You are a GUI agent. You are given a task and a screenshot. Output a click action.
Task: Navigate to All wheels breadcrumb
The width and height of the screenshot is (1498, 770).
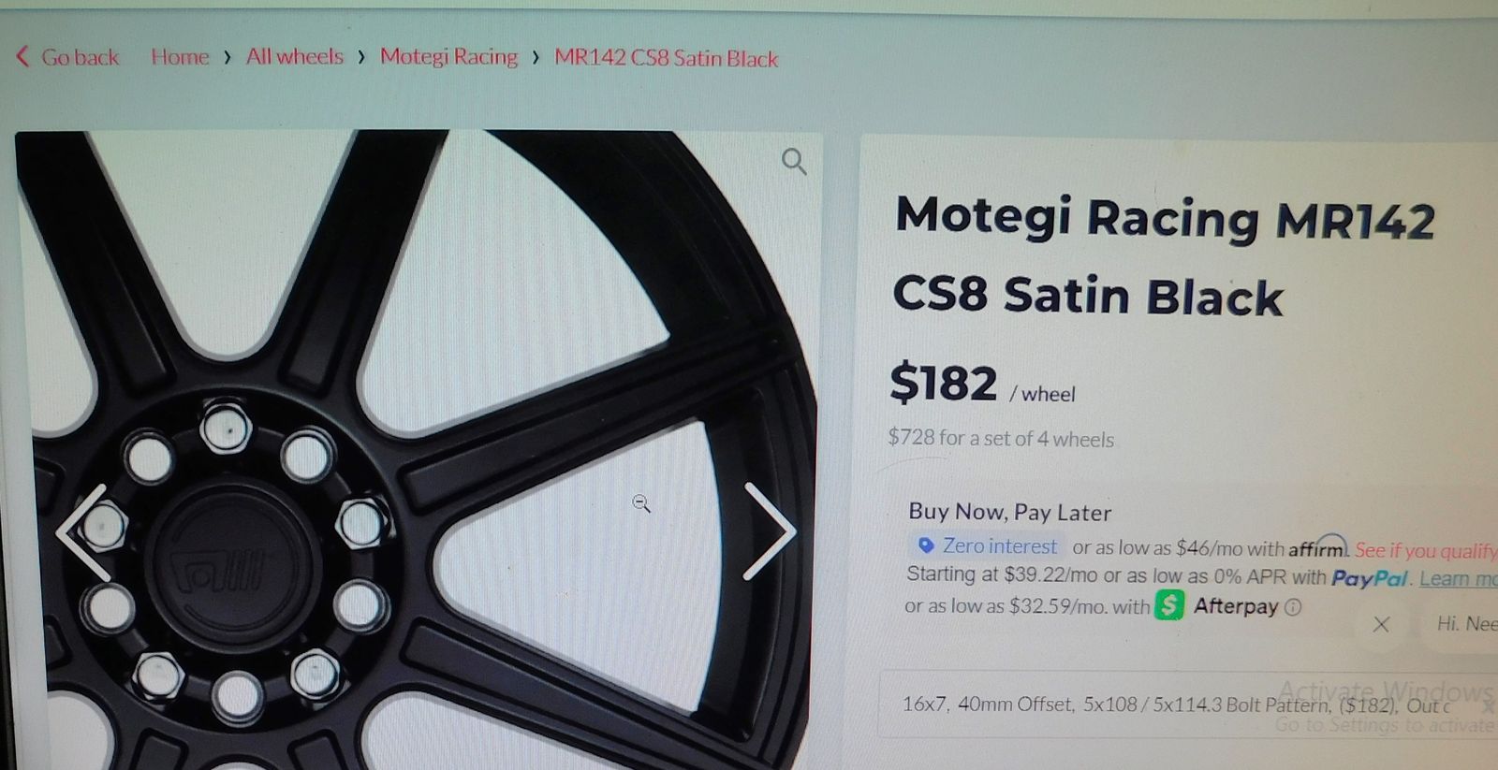click(295, 56)
